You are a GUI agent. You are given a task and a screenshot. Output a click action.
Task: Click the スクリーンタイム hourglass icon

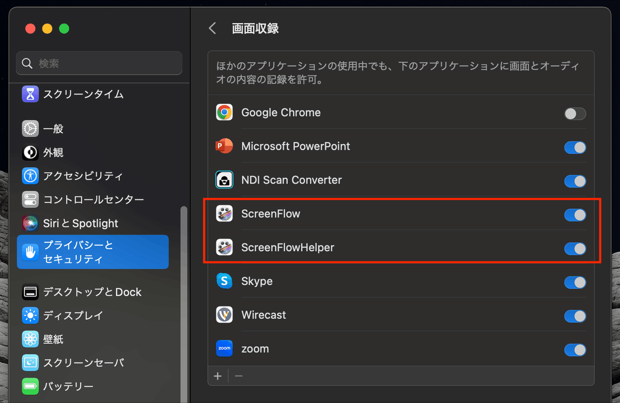(x=30, y=94)
